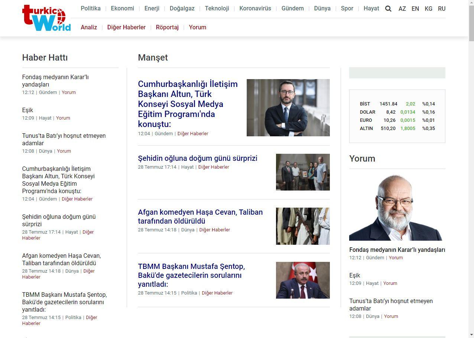Open the Yorum link in the header submenu

(198, 27)
